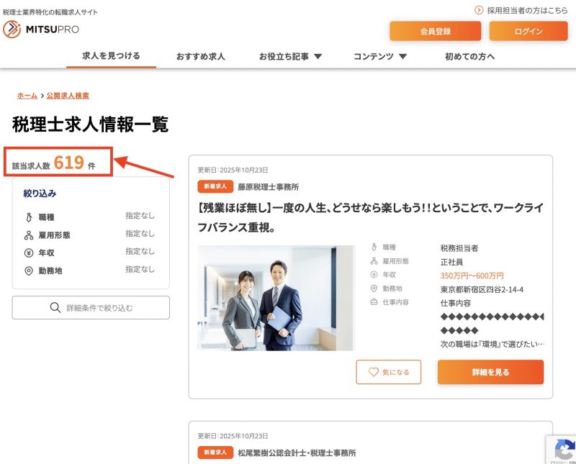Expand the コンテンツ dropdown menu
The height and width of the screenshot is (464, 576).
tap(402, 56)
